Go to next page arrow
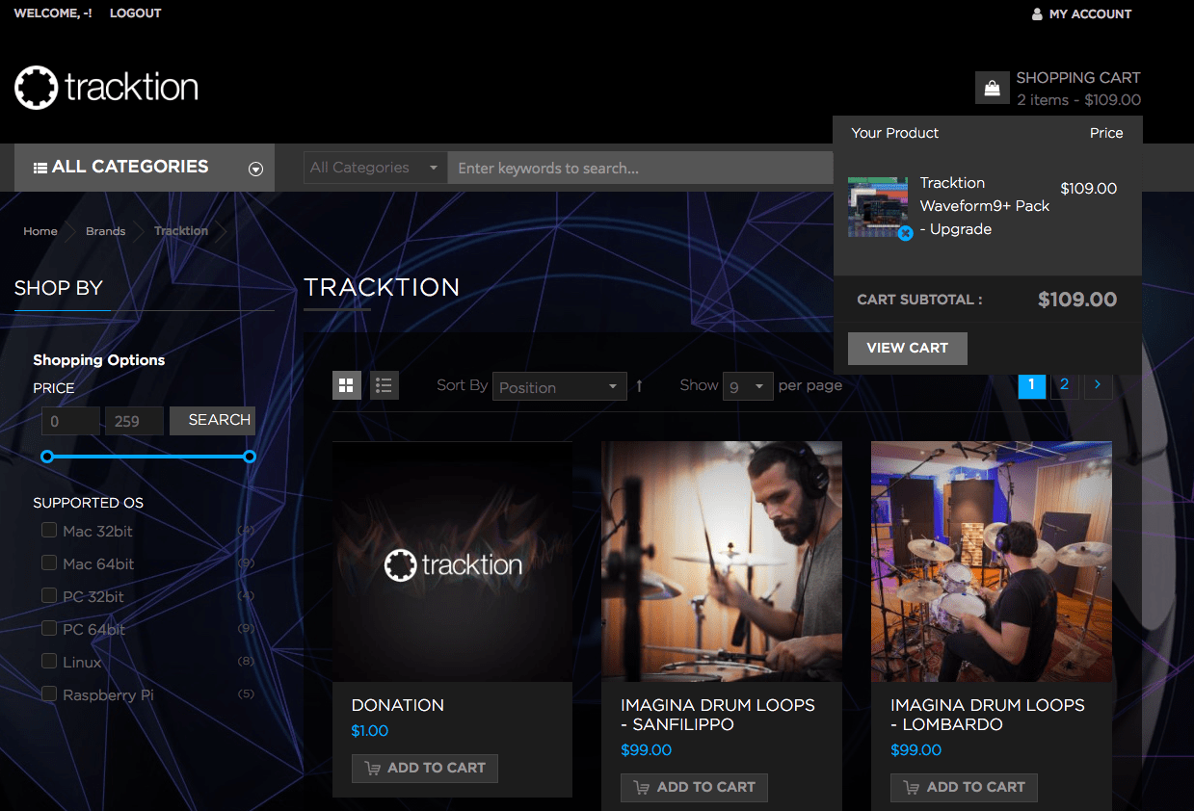Viewport: 1194px width, 811px height. (x=1098, y=385)
